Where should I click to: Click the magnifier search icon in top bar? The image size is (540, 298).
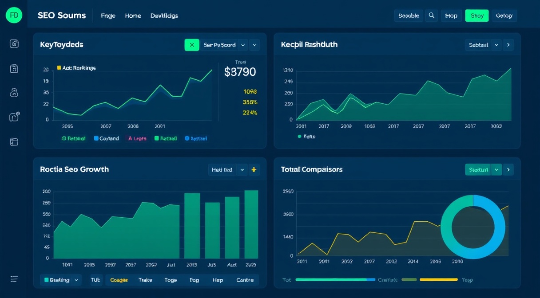(x=431, y=16)
